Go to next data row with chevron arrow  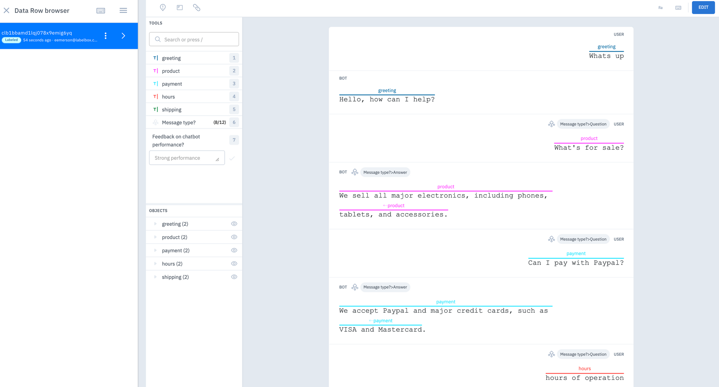click(123, 36)
